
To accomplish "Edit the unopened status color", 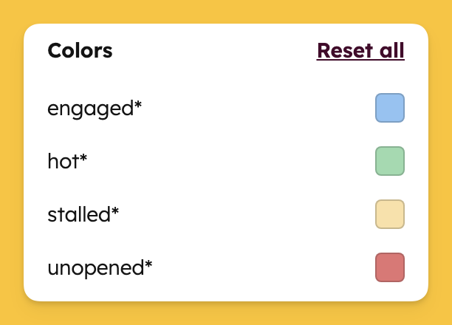I will [x=390, y=267].
